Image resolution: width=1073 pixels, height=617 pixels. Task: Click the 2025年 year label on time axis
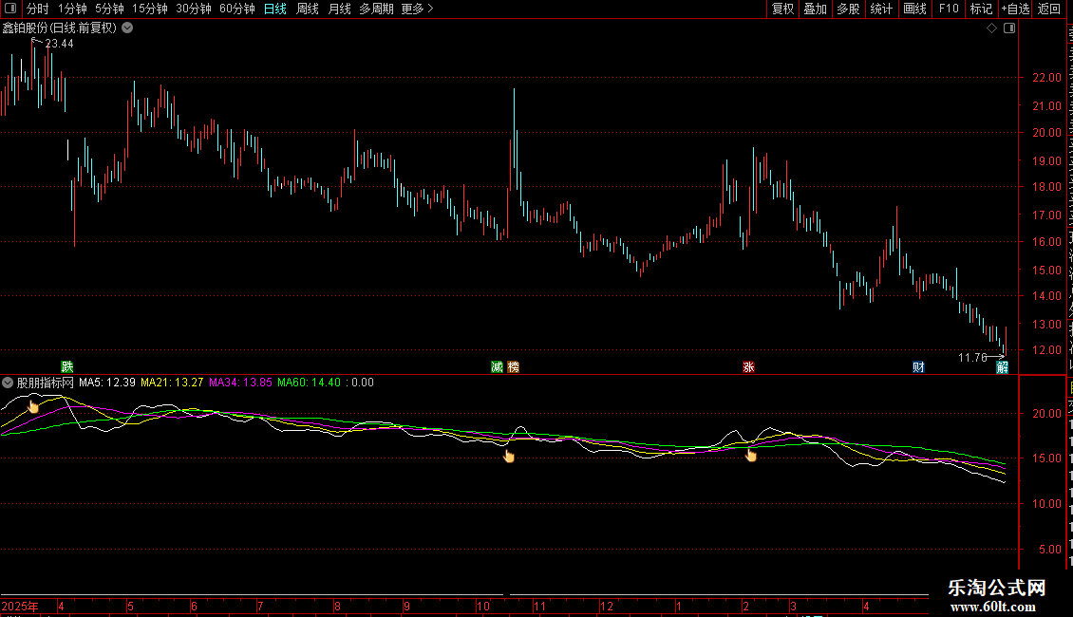tap(20, 606)
